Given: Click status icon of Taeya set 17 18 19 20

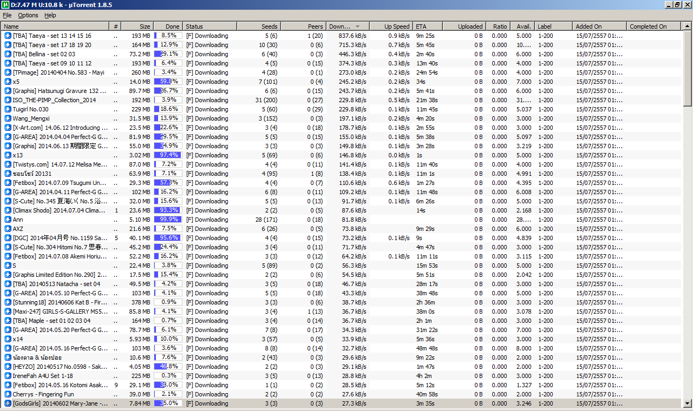Looking at the screenshot, I should coord(8,45).
